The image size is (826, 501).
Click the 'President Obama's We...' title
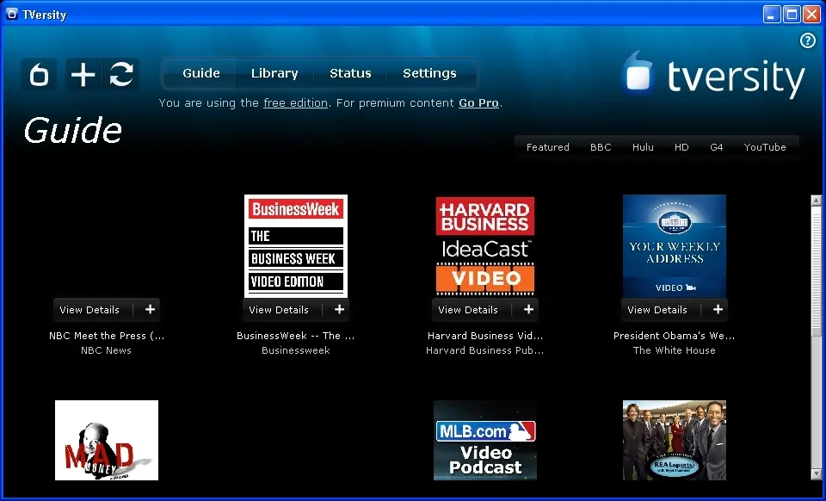click(x=675, y=336)
